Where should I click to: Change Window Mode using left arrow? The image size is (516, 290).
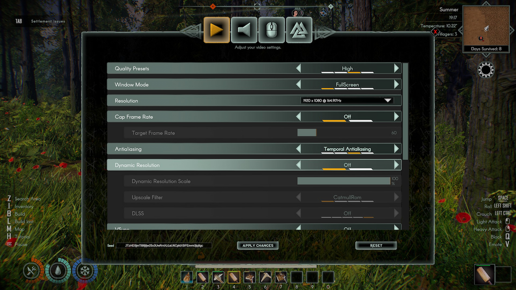coord(299,84)
